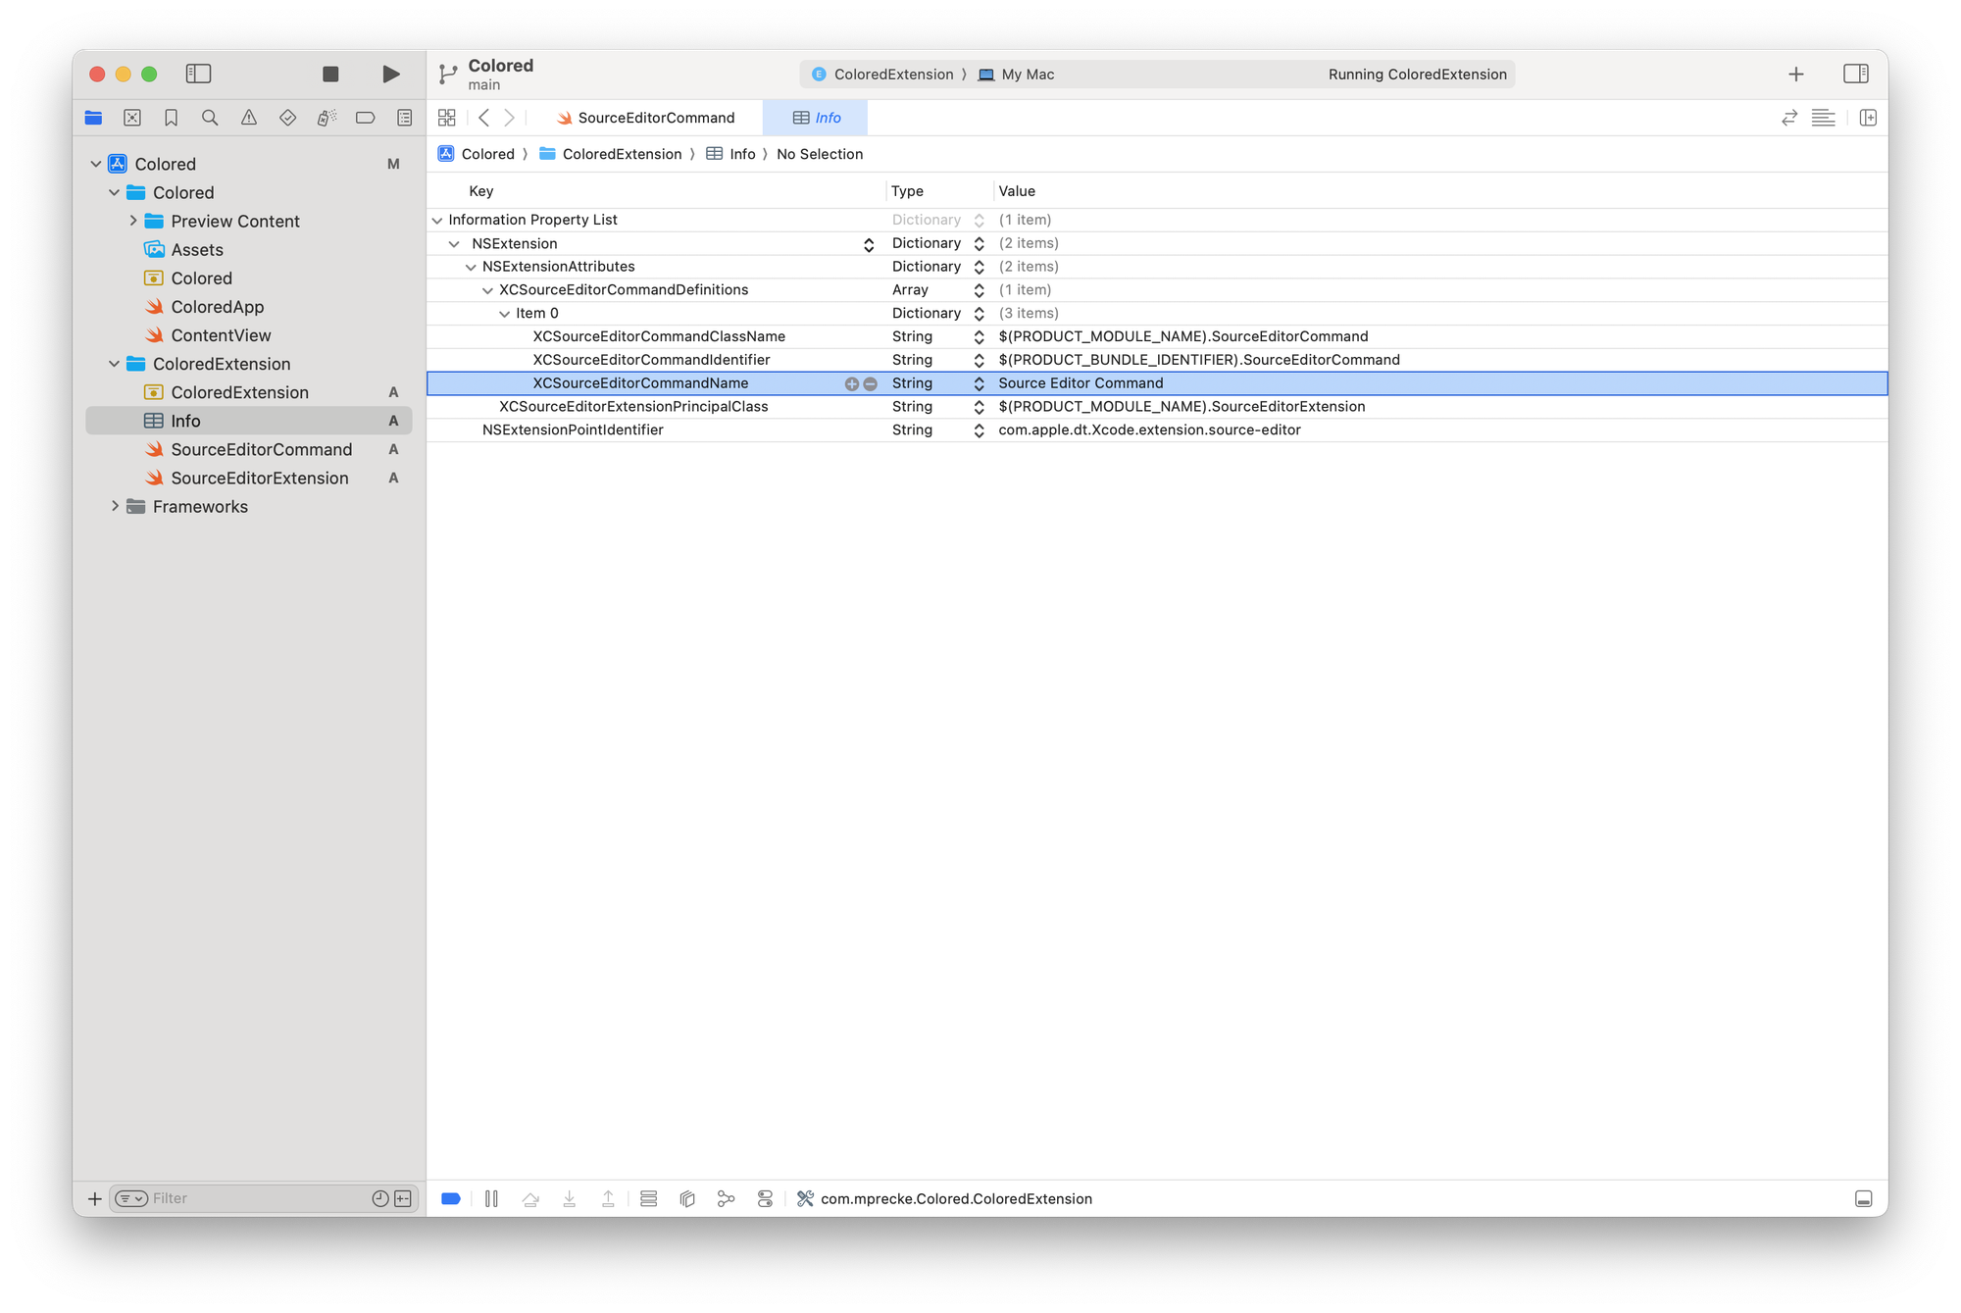1961x1313 pixels.
Task: Click the ColoredExtension scheme selector
Action: tap(882, 75)
